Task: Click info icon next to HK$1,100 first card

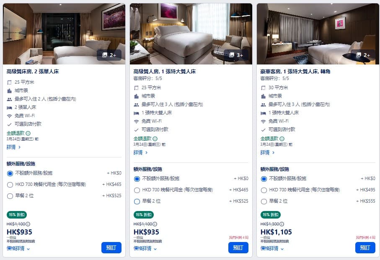Action: coord(28,224)
